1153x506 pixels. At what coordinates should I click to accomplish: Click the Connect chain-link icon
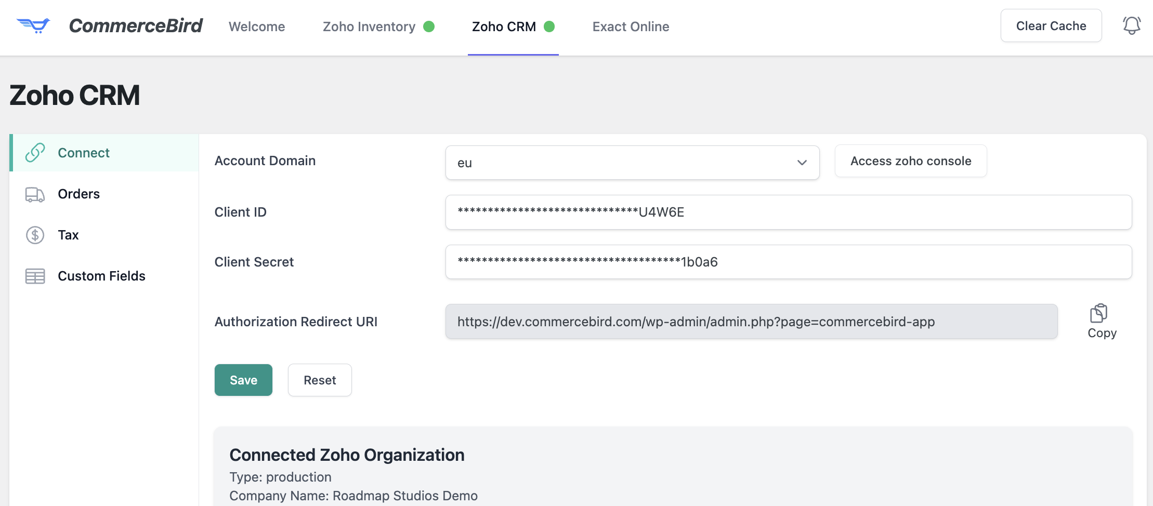pos(35,153)
